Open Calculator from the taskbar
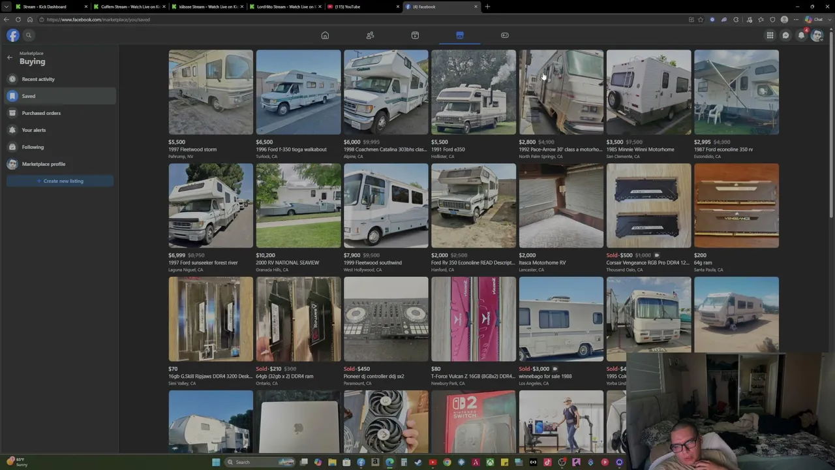Screen dimensions: 835x470 pyautogui.click(x=404, y=462)
